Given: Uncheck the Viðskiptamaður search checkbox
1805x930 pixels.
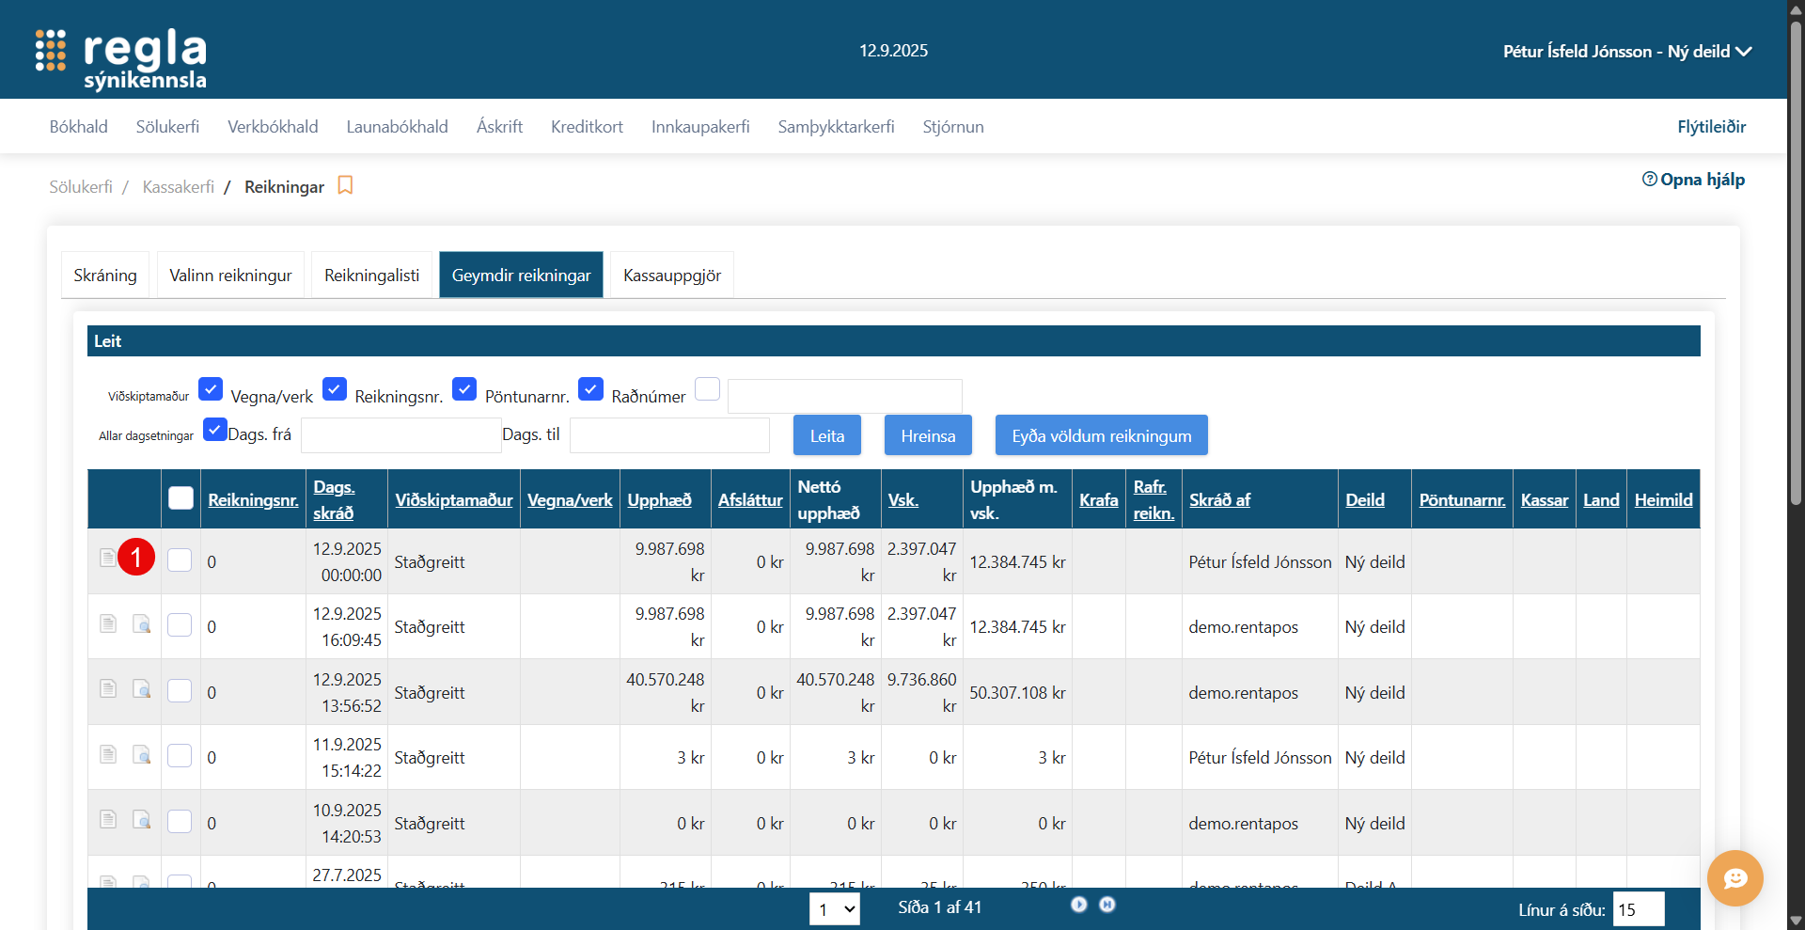Looking at the screenshot, I should pos(211,389).
